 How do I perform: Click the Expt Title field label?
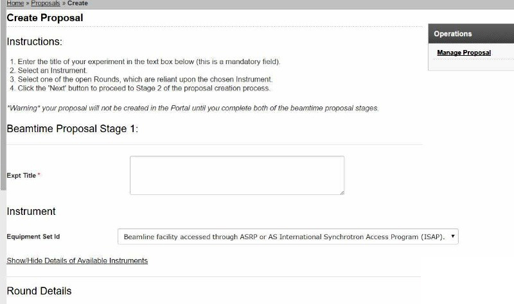pos(21,175)
